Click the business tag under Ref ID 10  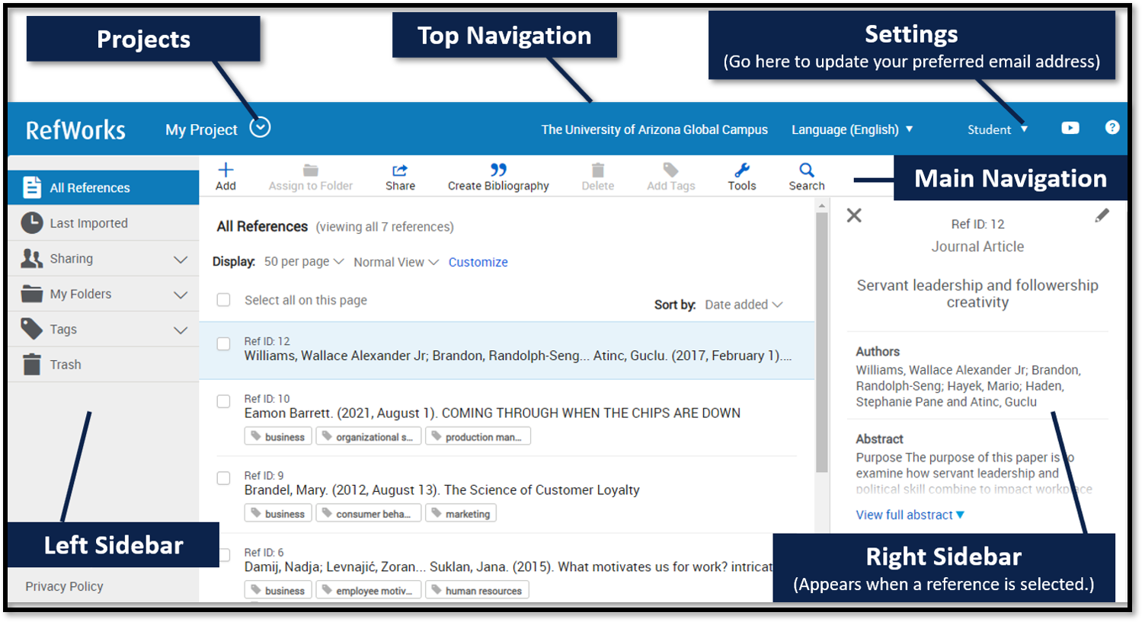(x=278, y=437)
